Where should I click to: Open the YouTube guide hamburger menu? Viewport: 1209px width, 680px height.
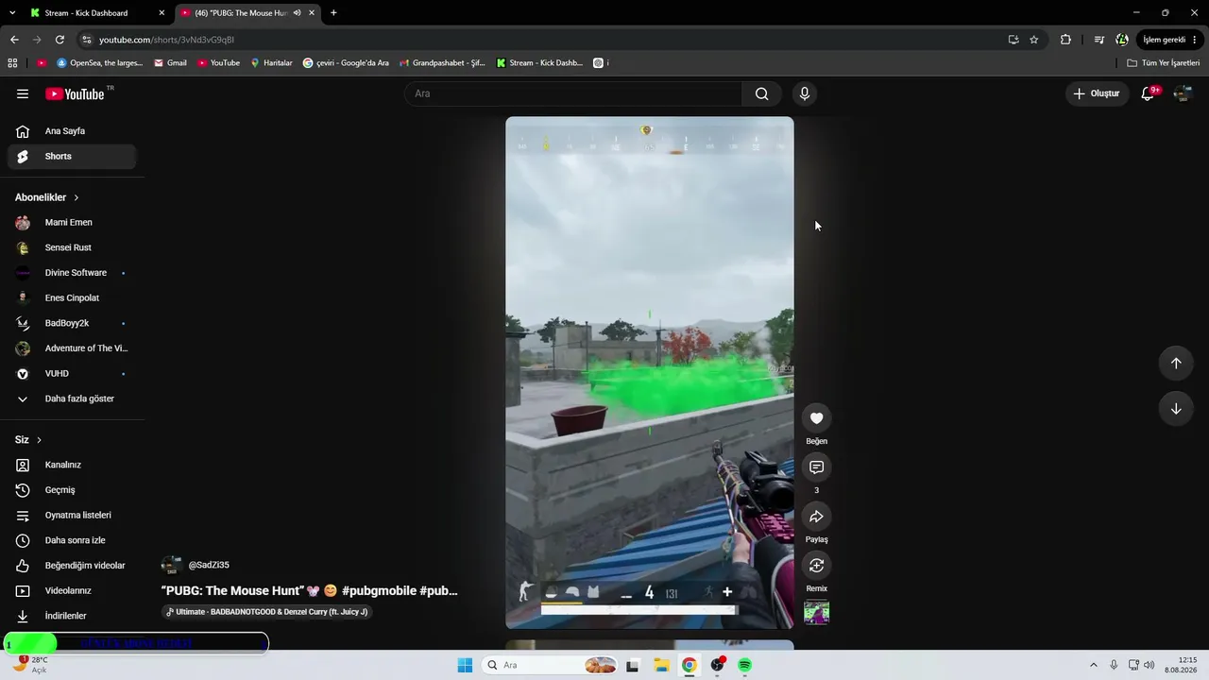23,93
